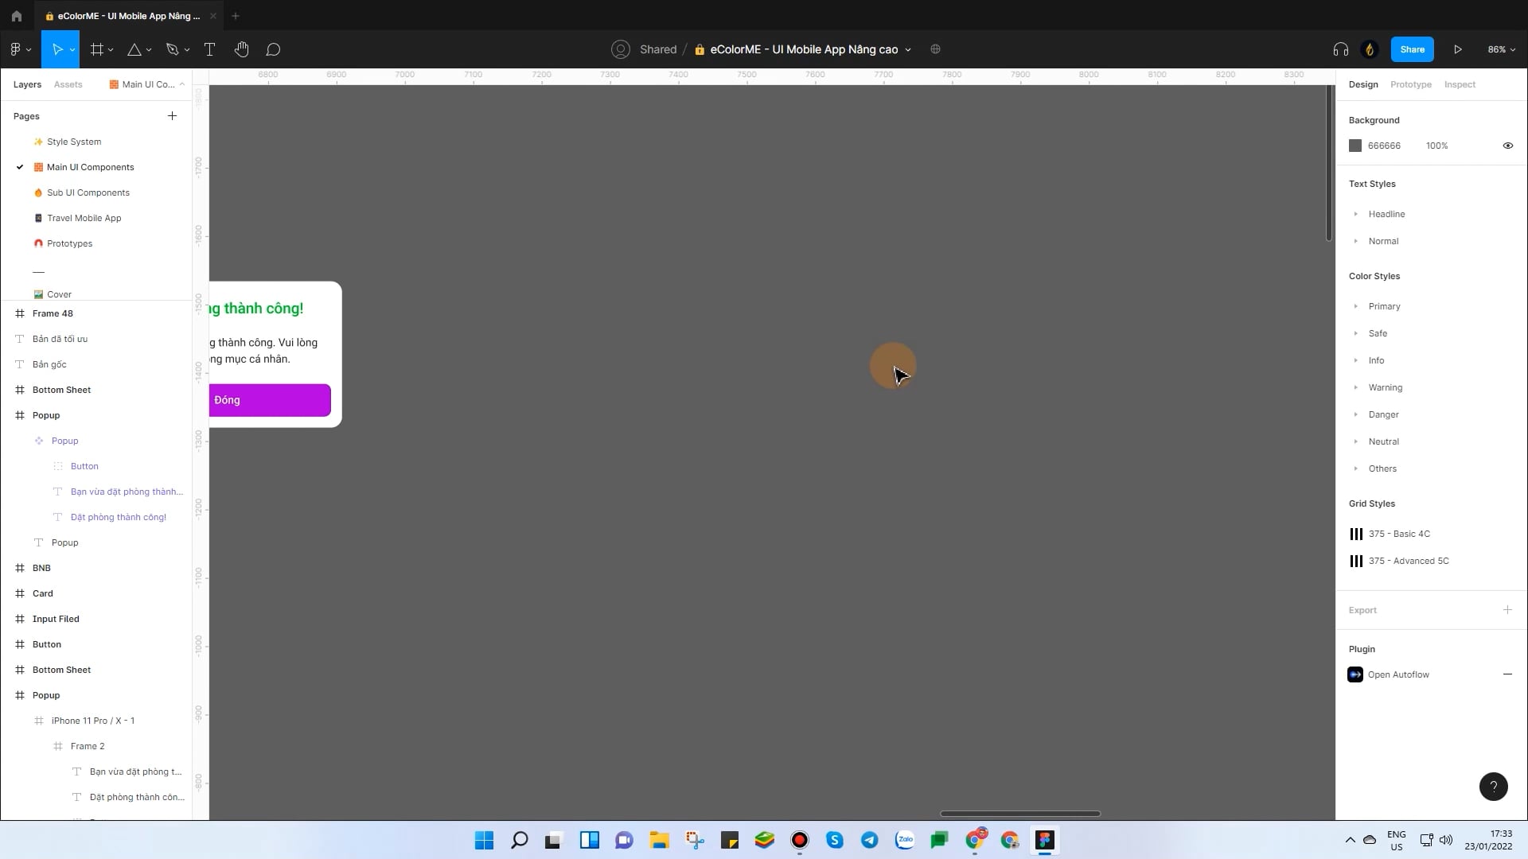Switch to the Prototype tab

click(x=1410, y=84)
